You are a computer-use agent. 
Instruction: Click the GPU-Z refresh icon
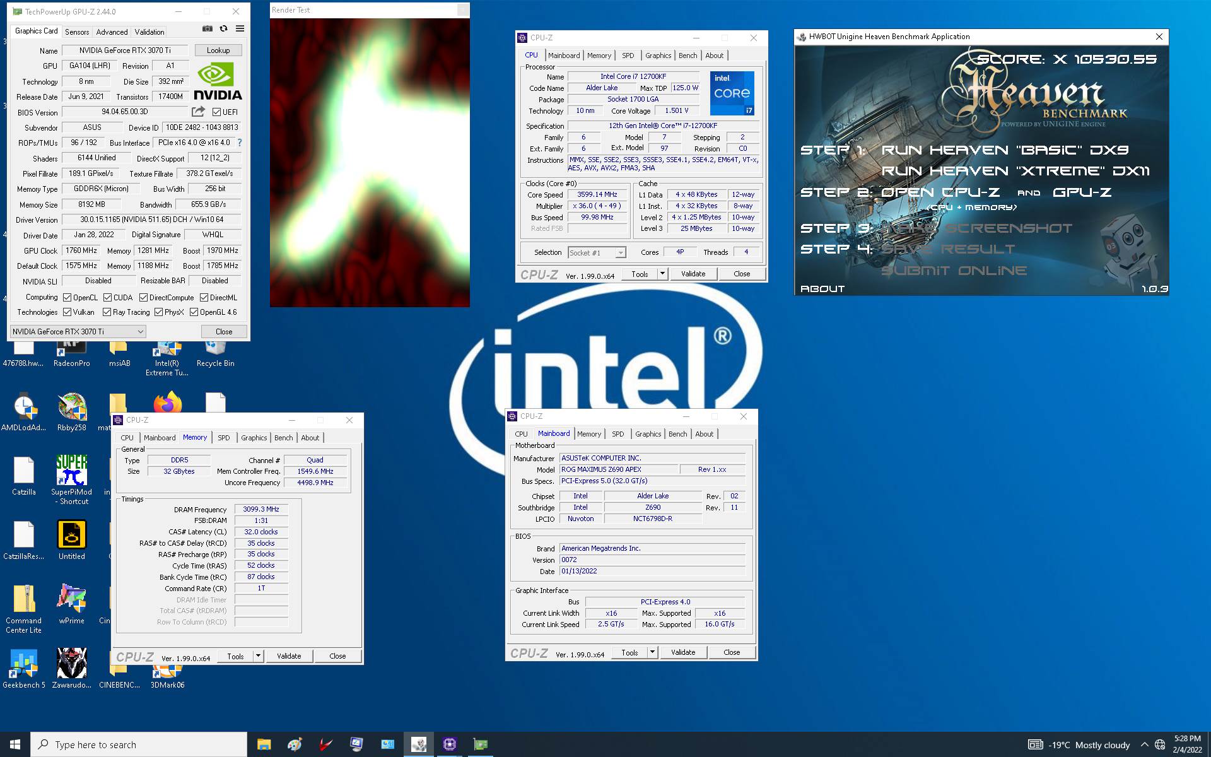(x=223, y=28)
